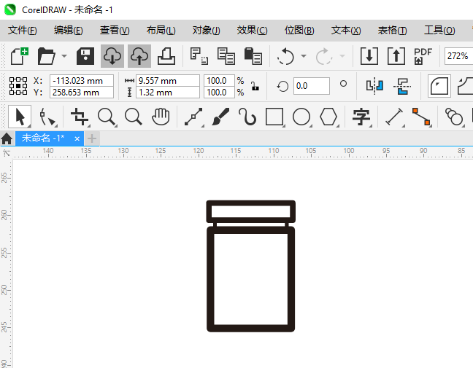Click the Copy icon
The height and width of the screenshot is (368, 473).
click(x=226, y=56)
